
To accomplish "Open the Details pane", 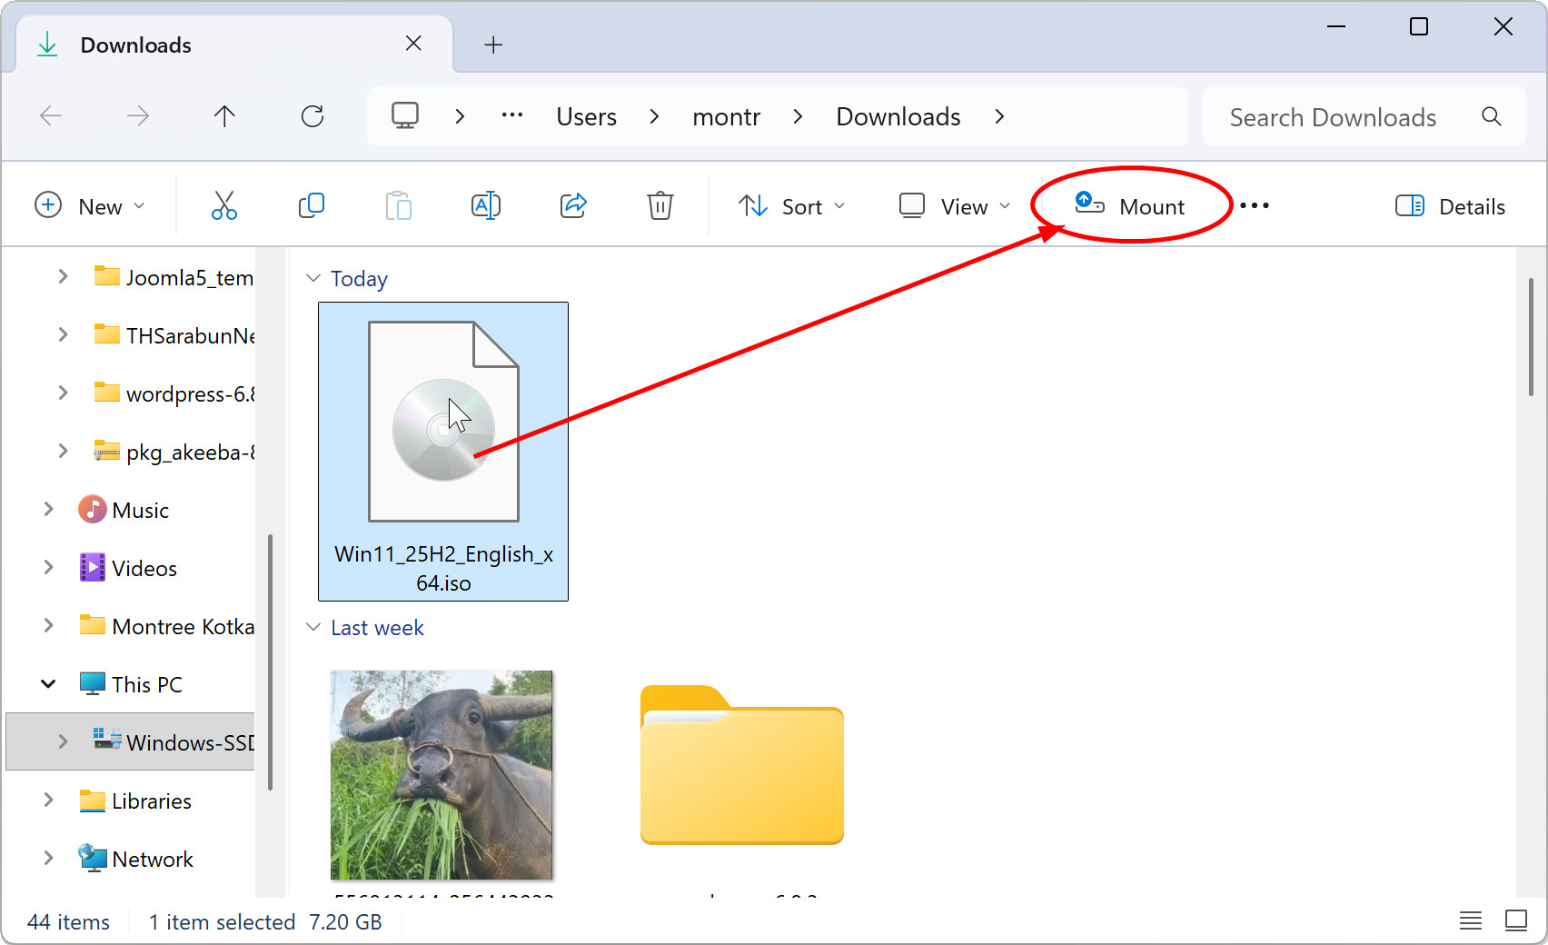I will [1448, 205].
